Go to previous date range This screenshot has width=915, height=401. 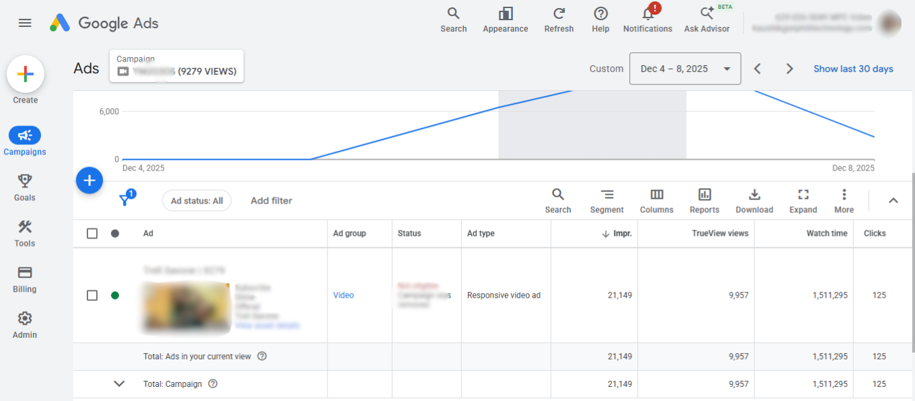tap(758, 69)
